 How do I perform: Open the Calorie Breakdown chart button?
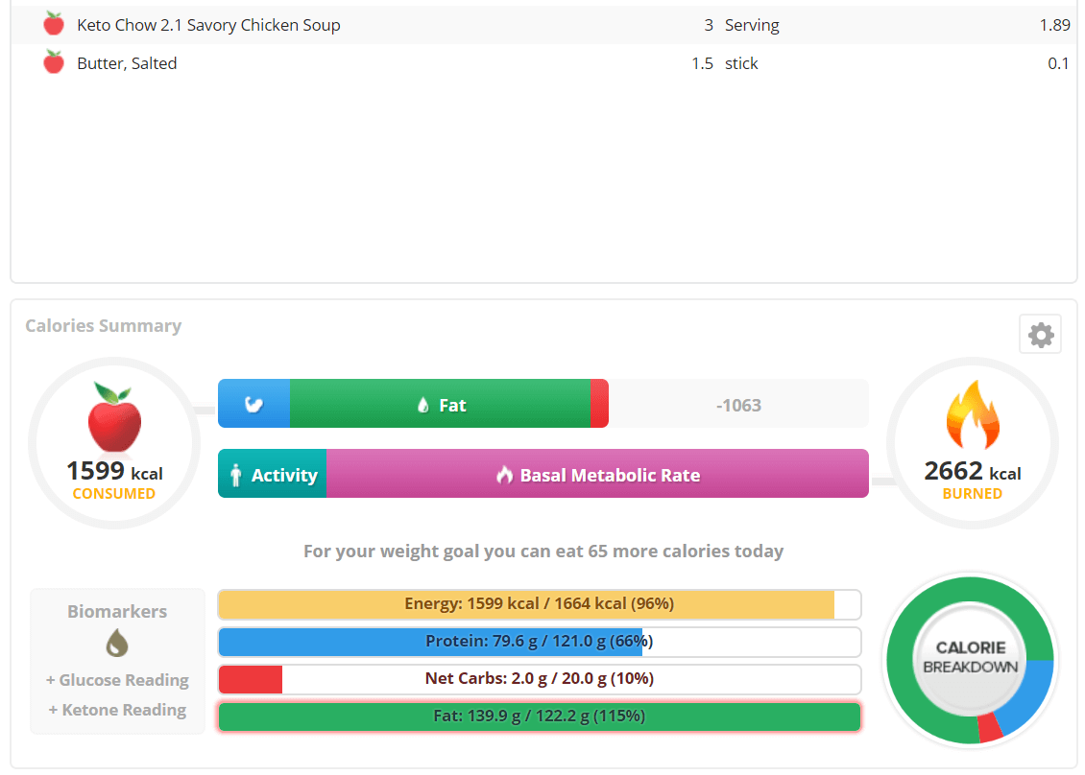[x=970, y=657]
